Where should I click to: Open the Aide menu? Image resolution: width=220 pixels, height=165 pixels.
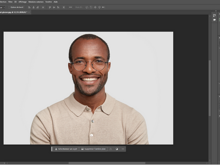[x=56, y=2]
